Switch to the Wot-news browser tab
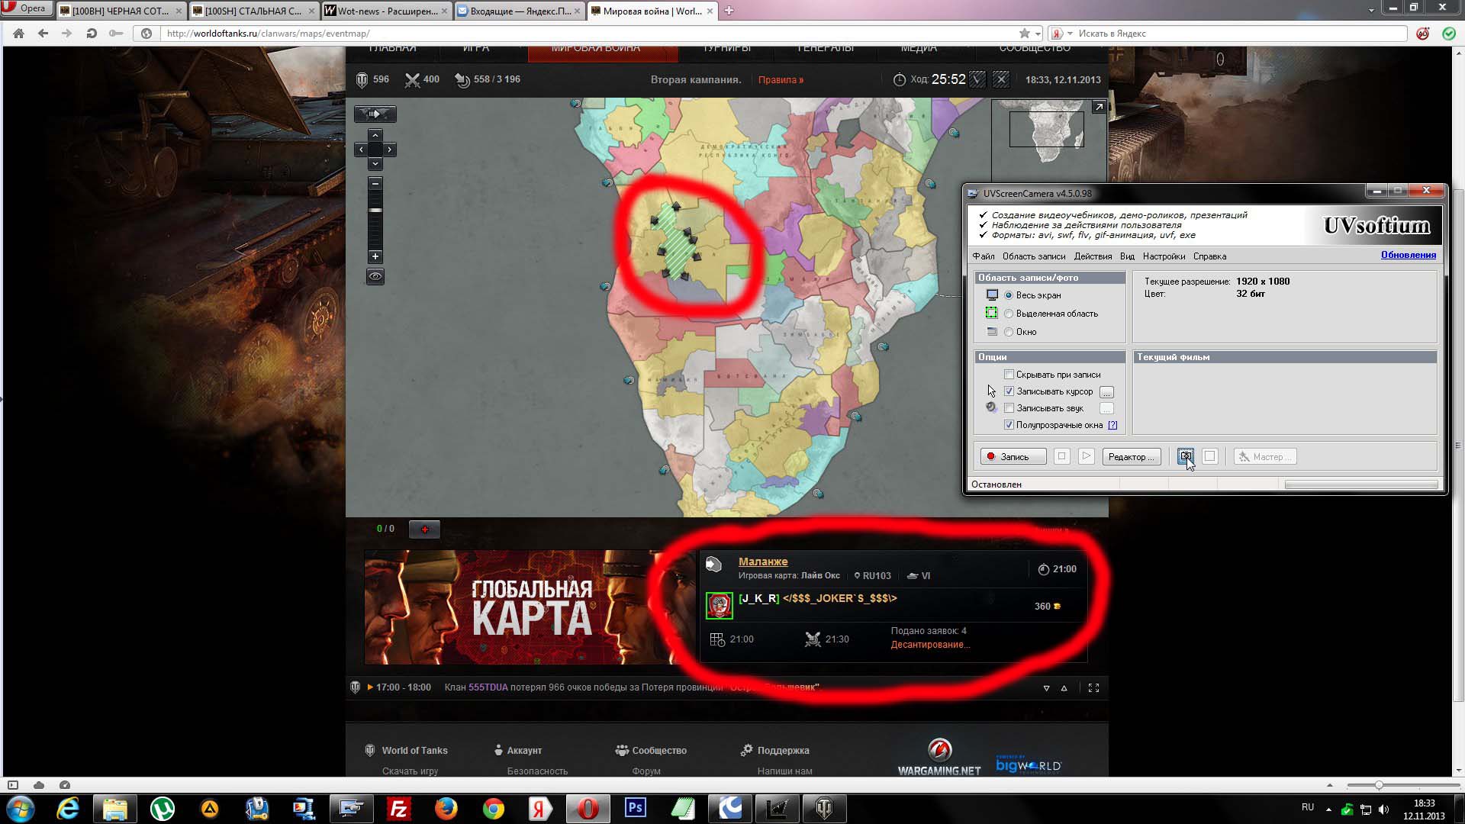The height and width of the screenshot is (824, 1465). [386, 11]
